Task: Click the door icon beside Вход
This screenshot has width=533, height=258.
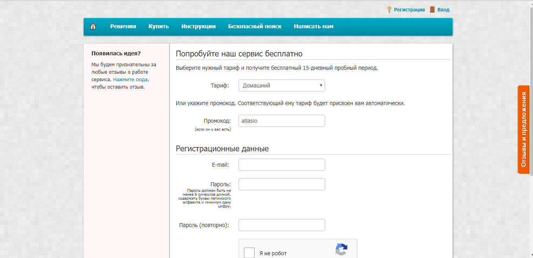Action: (x=432, y=10)
